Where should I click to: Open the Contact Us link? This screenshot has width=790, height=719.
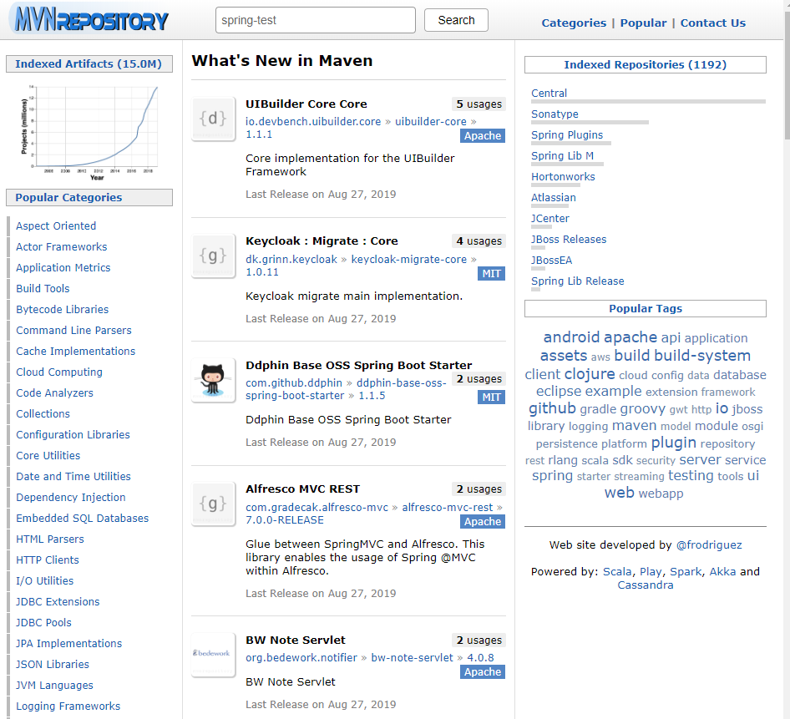click(713, 23)
